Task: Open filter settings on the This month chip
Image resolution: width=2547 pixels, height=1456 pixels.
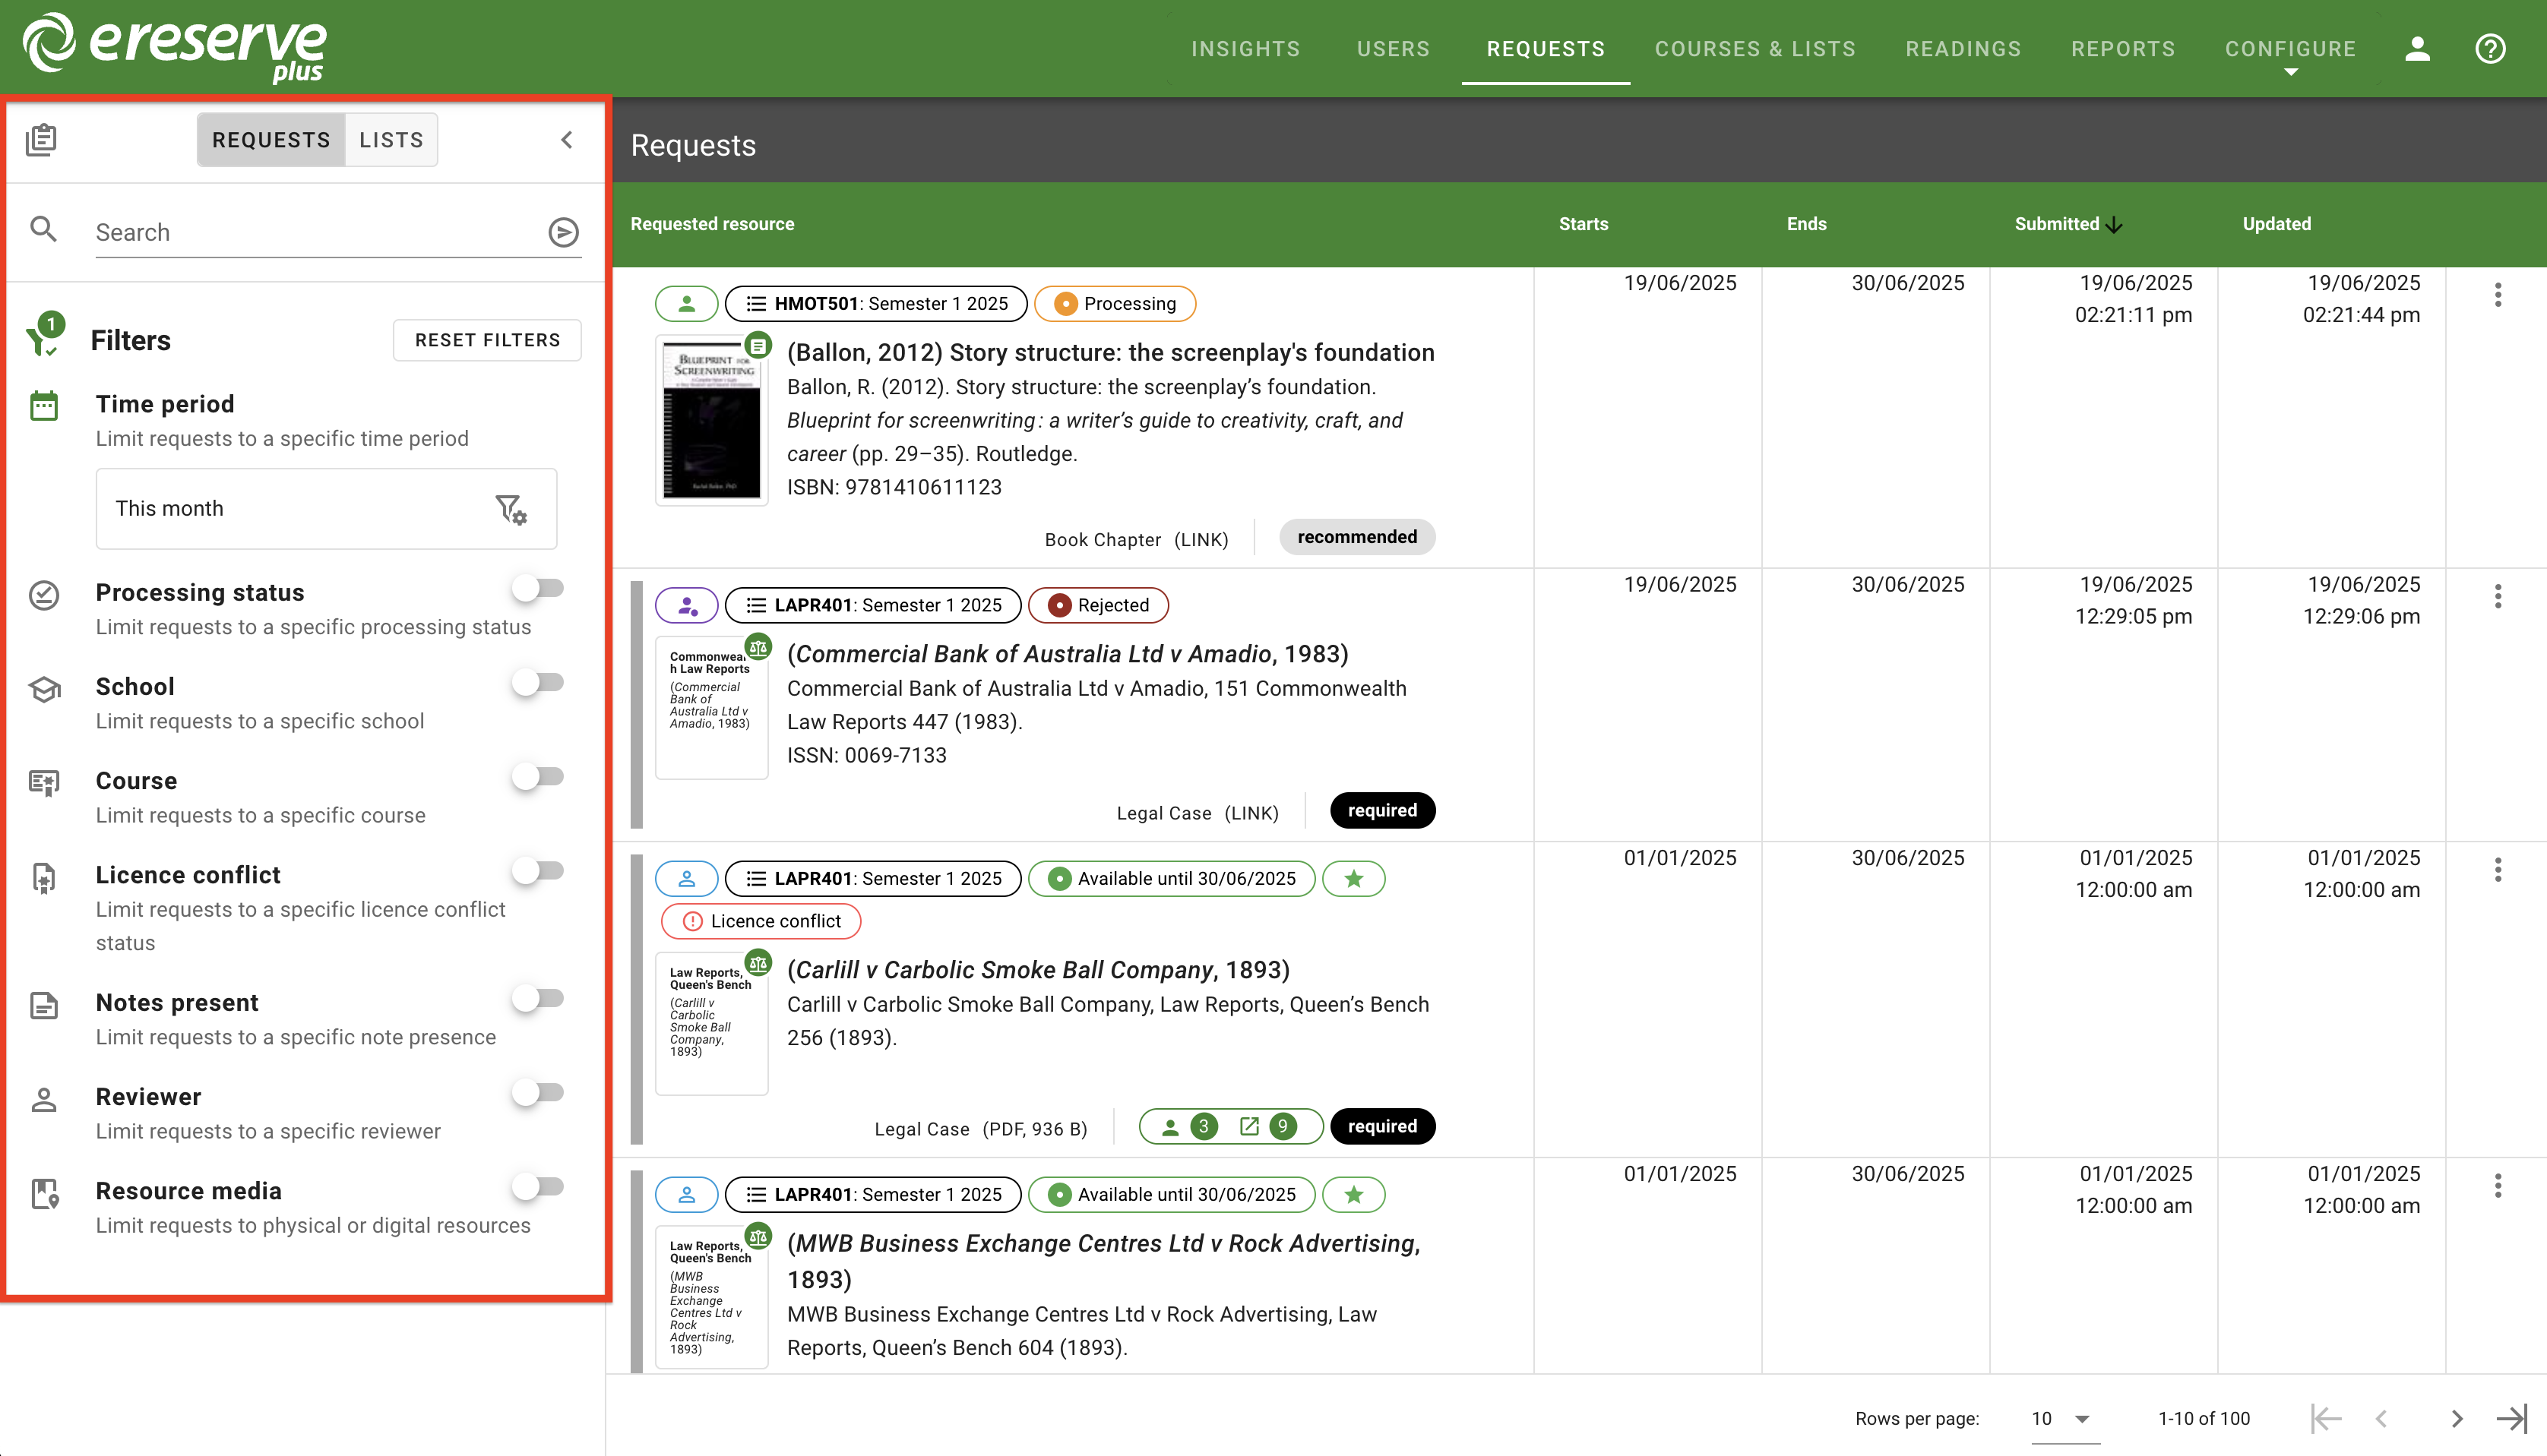Action: click(512, 508)
